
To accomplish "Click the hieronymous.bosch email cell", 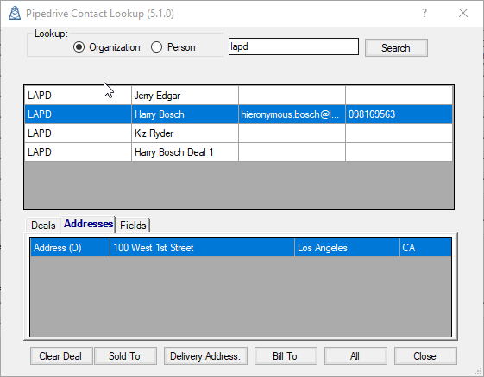I will point(292,114).
